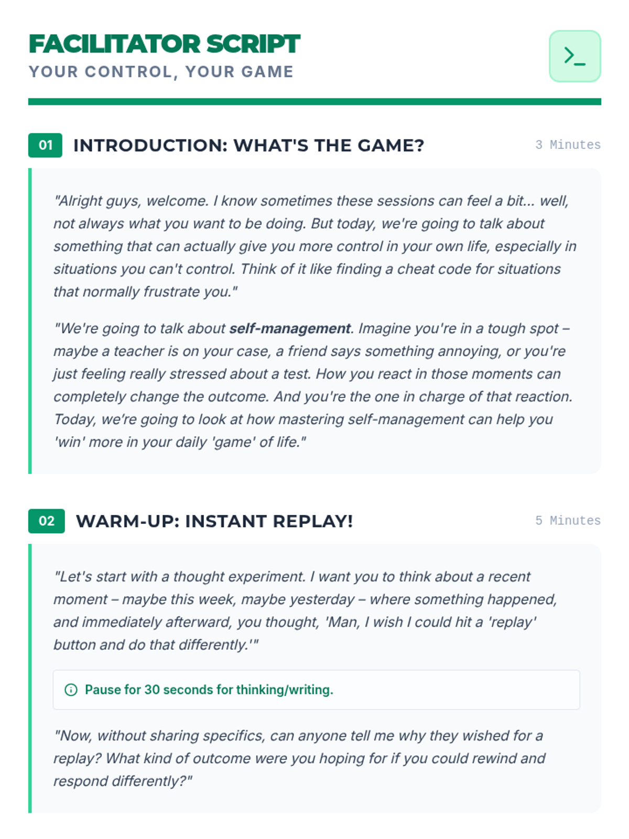Select the 02 section number badge

point(46,521)
